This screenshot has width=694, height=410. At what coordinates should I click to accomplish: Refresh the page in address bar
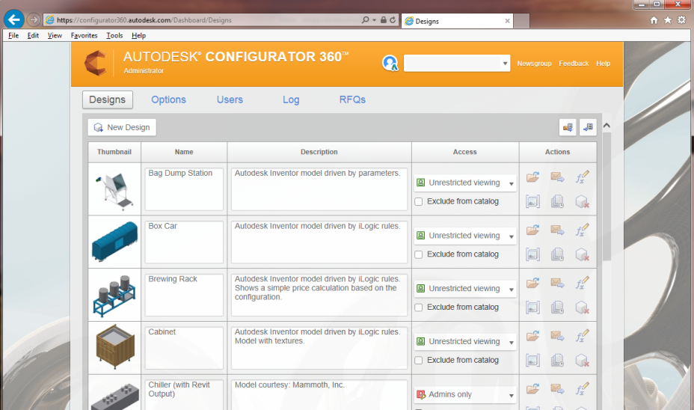pos(393,20)
